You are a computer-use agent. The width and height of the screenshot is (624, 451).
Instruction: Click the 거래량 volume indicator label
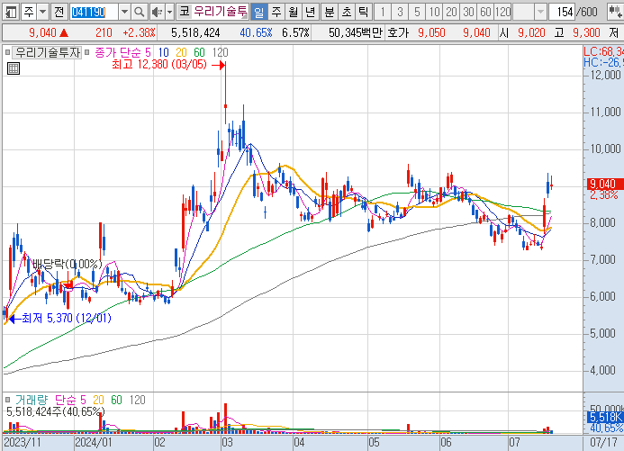[x=31, y=400]
